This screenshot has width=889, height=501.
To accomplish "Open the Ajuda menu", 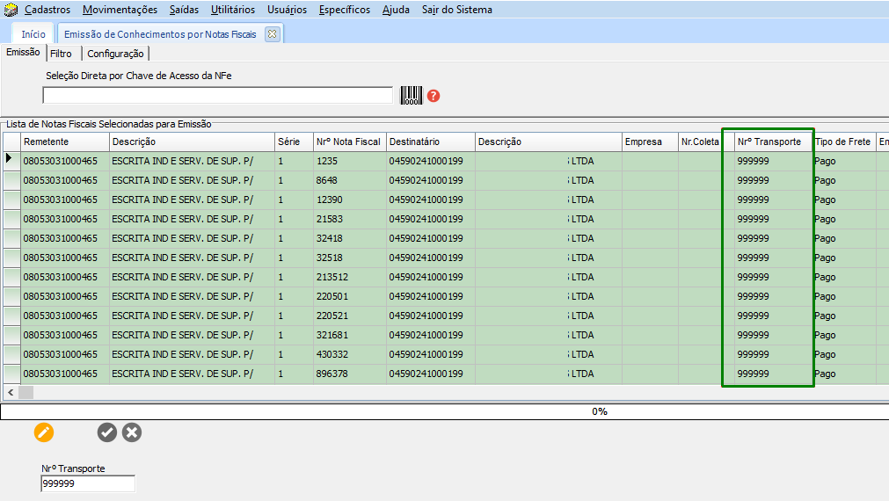I will coord(396,10).
